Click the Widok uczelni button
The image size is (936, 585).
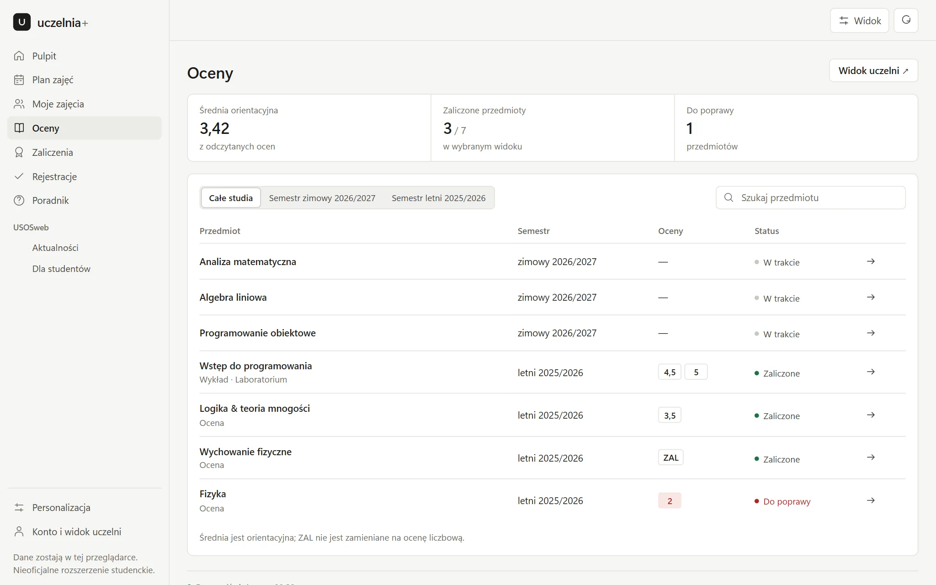[873, 71]
